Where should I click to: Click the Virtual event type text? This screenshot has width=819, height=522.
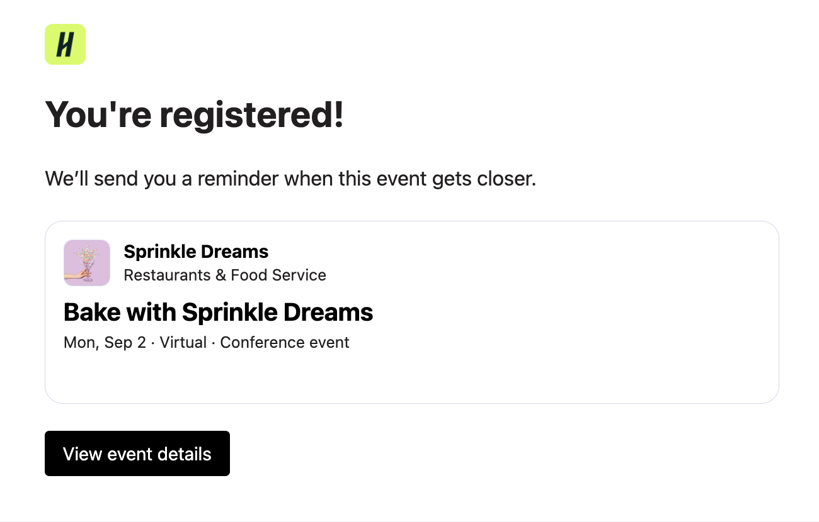[183, 342]
